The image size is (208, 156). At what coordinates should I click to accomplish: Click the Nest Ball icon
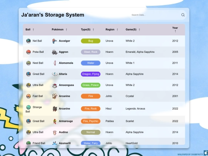[x=29, y=63]
